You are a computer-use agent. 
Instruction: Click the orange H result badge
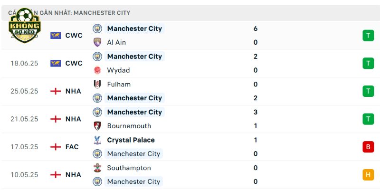(x=368, y=175)
